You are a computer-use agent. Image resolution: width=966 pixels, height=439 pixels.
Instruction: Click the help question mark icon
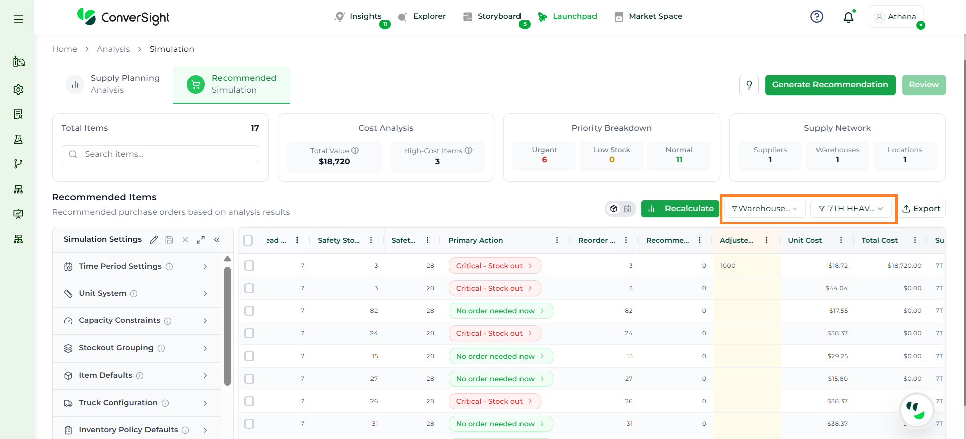point(816,17)
